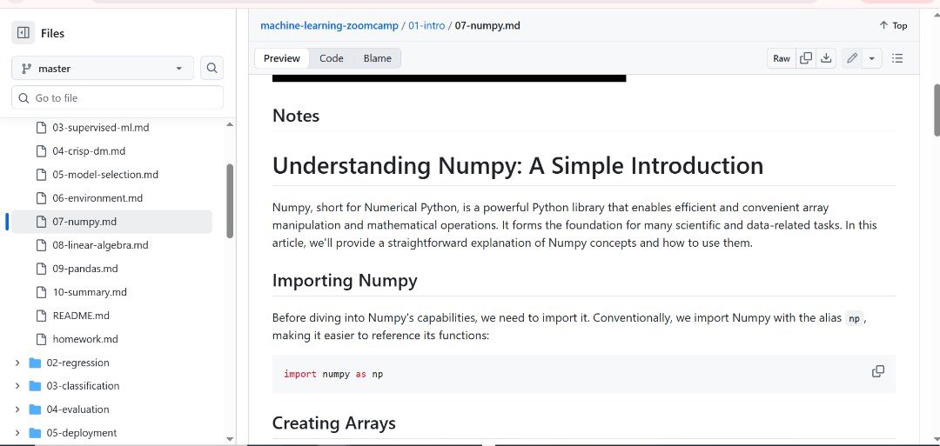The height and width of the screenshot is (446, 940).
Task: Click the 'Importing Numpy' heading
Action: pos(345,280)
